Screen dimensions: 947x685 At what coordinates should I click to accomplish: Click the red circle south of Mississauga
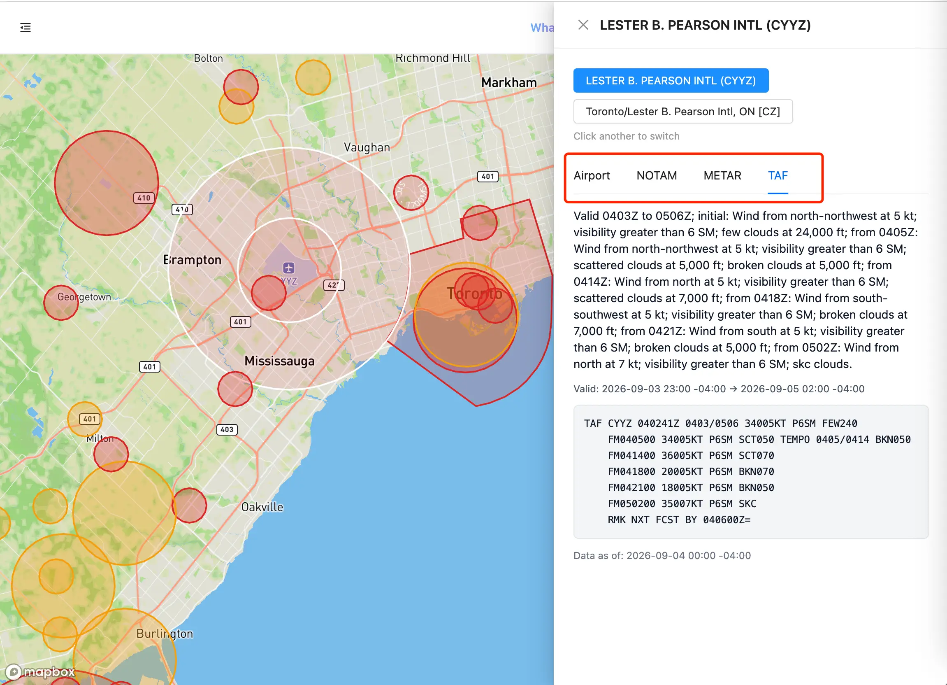click(235, 389)
